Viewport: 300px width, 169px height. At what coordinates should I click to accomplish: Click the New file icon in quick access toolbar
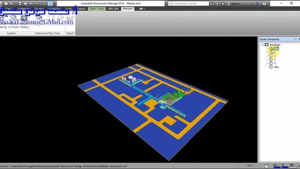6,3
